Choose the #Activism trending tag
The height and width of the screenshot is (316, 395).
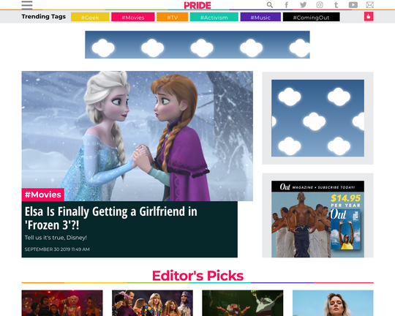214,17
